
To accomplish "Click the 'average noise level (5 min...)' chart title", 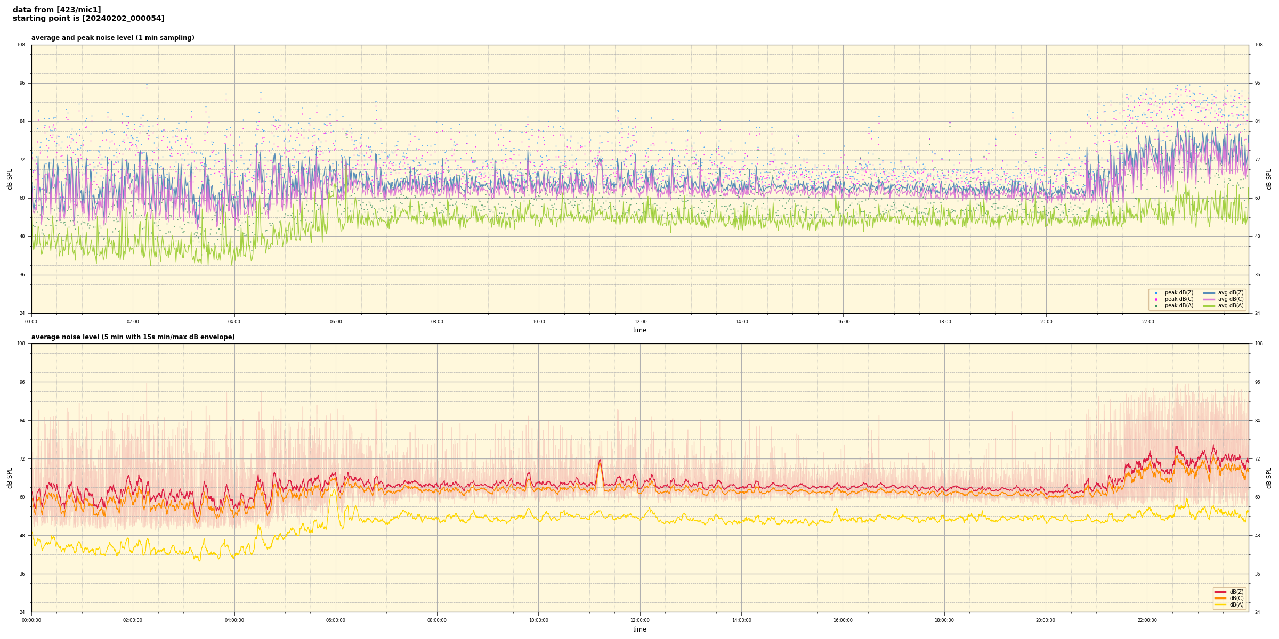I will click(x=133, y=337).
